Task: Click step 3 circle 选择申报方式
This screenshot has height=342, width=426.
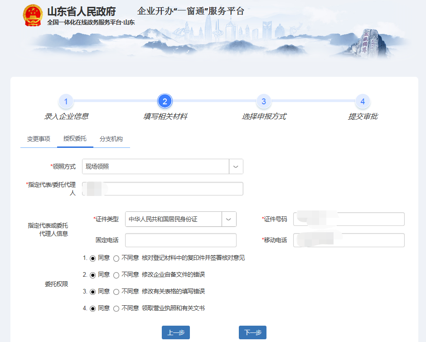Action: pyautogui.click(x=264, y=102)
